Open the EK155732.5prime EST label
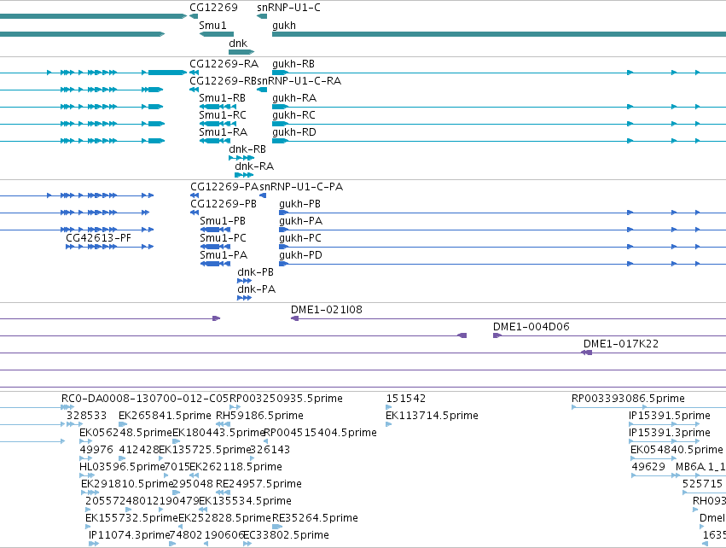 131,518
